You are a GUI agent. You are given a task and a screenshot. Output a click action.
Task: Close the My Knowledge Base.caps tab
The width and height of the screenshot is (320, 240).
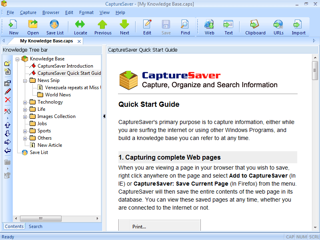(x=79, y=41)
